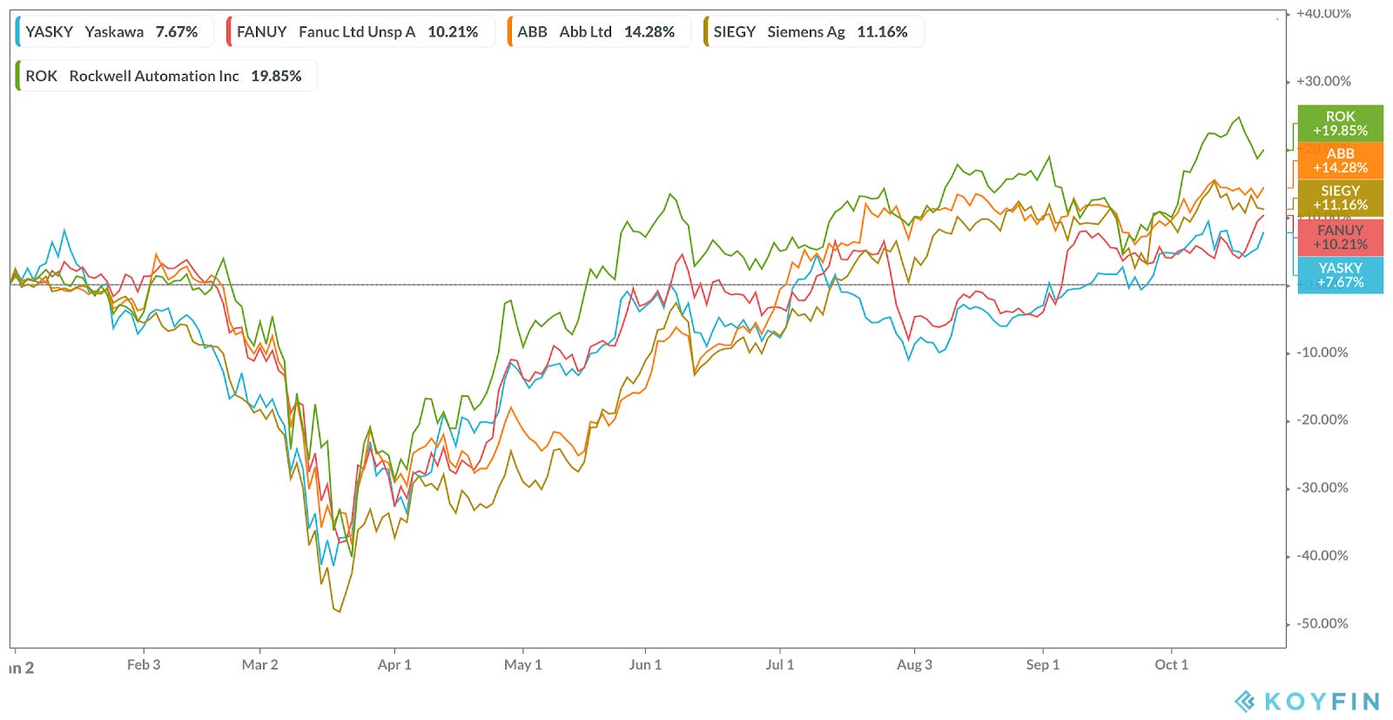Click the red FANUY +10.21% value tag

point(1340,237)
